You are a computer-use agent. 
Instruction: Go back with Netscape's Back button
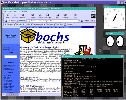click(x=7, y=16)
